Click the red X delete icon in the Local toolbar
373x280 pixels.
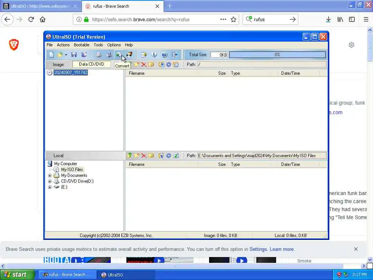click(144, 155)
